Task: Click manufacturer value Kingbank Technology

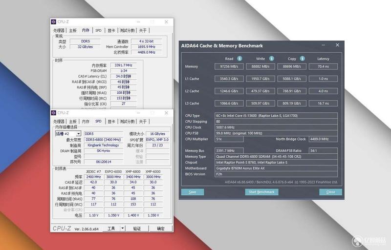Action: coord(103,145)
